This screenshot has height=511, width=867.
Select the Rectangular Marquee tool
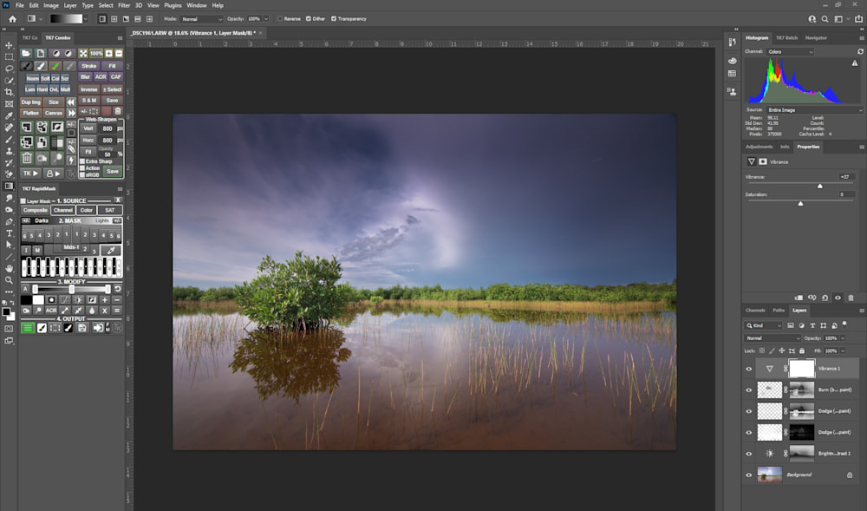[9, 57]
